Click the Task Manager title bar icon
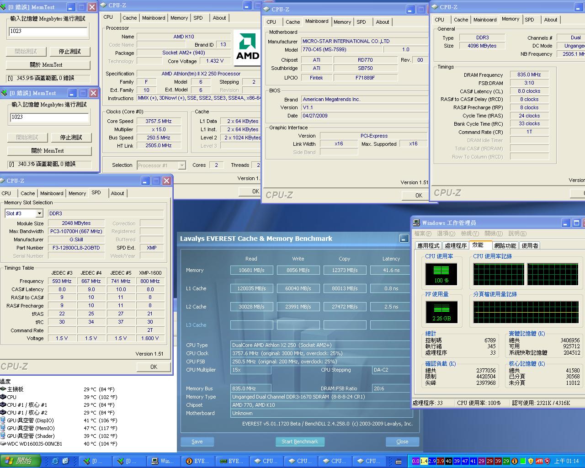The height and width of the screenshot is (468, 585). [x=416, y=223]
